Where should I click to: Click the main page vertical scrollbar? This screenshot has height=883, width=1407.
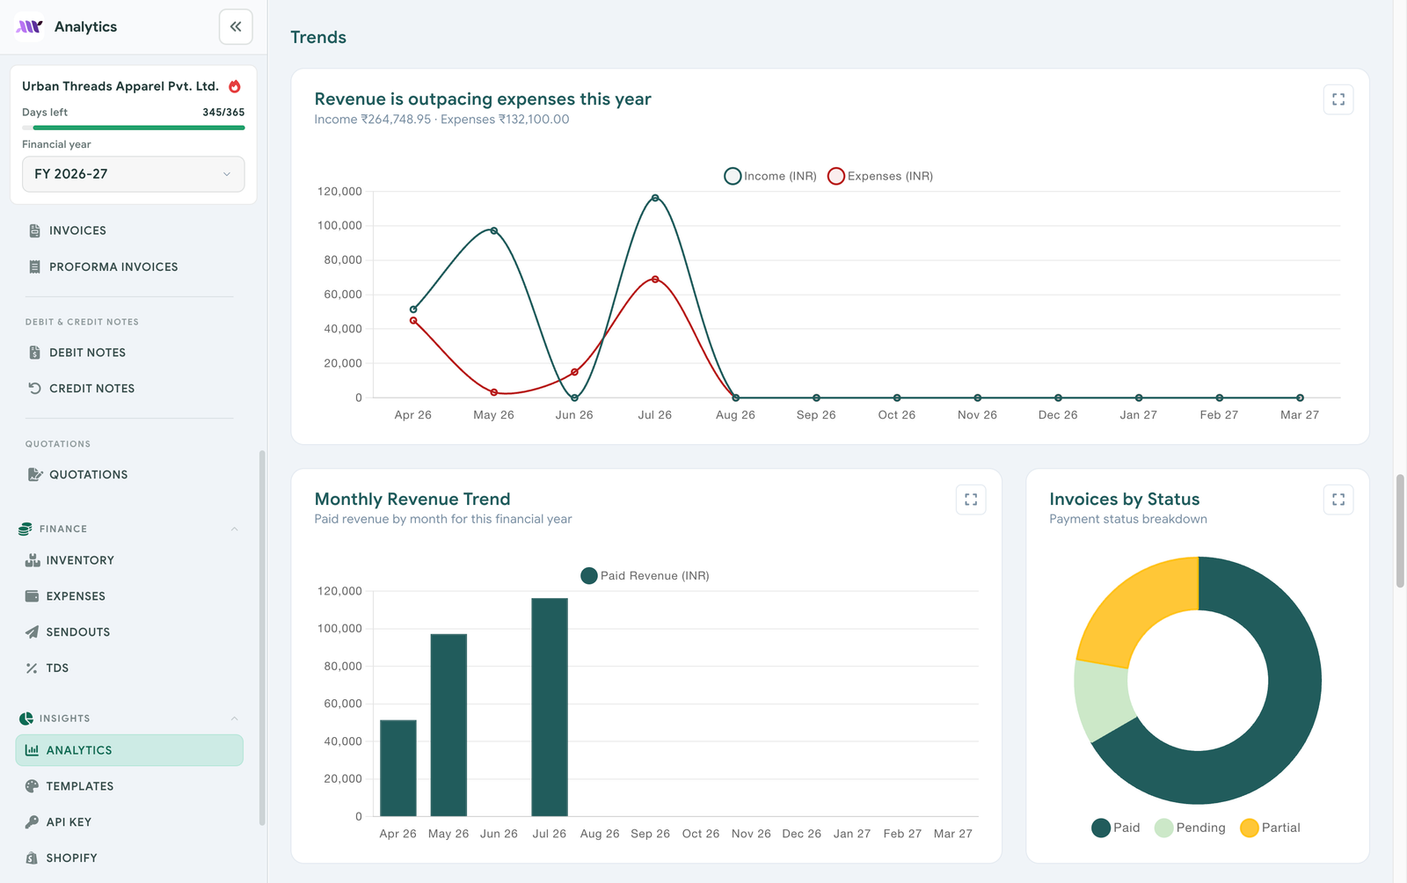click(x=1400, y=530)
